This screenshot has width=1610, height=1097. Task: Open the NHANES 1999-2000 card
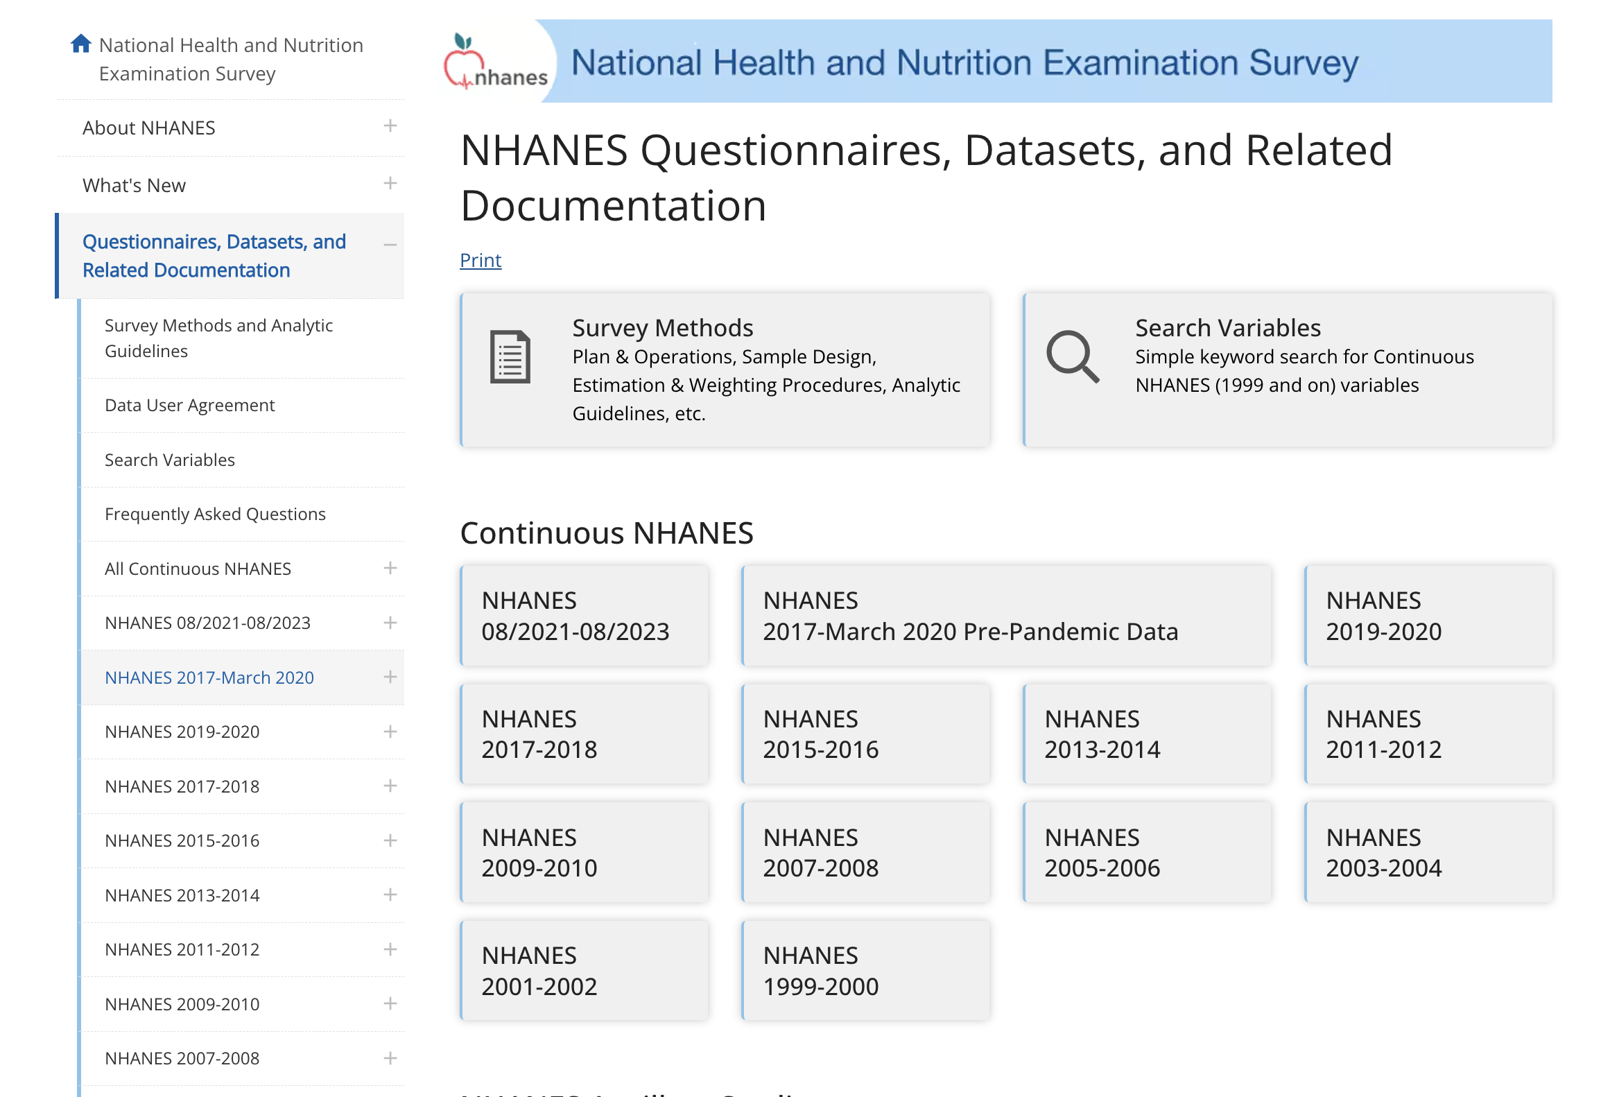865,971
